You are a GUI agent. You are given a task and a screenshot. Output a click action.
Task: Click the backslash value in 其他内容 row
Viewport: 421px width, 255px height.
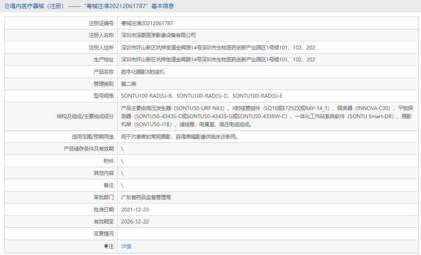click(122, 173)
